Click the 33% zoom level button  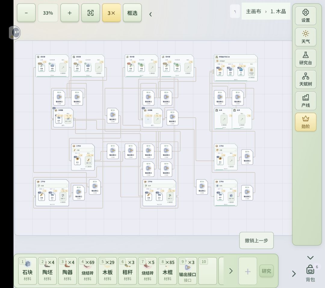point(48,13)
